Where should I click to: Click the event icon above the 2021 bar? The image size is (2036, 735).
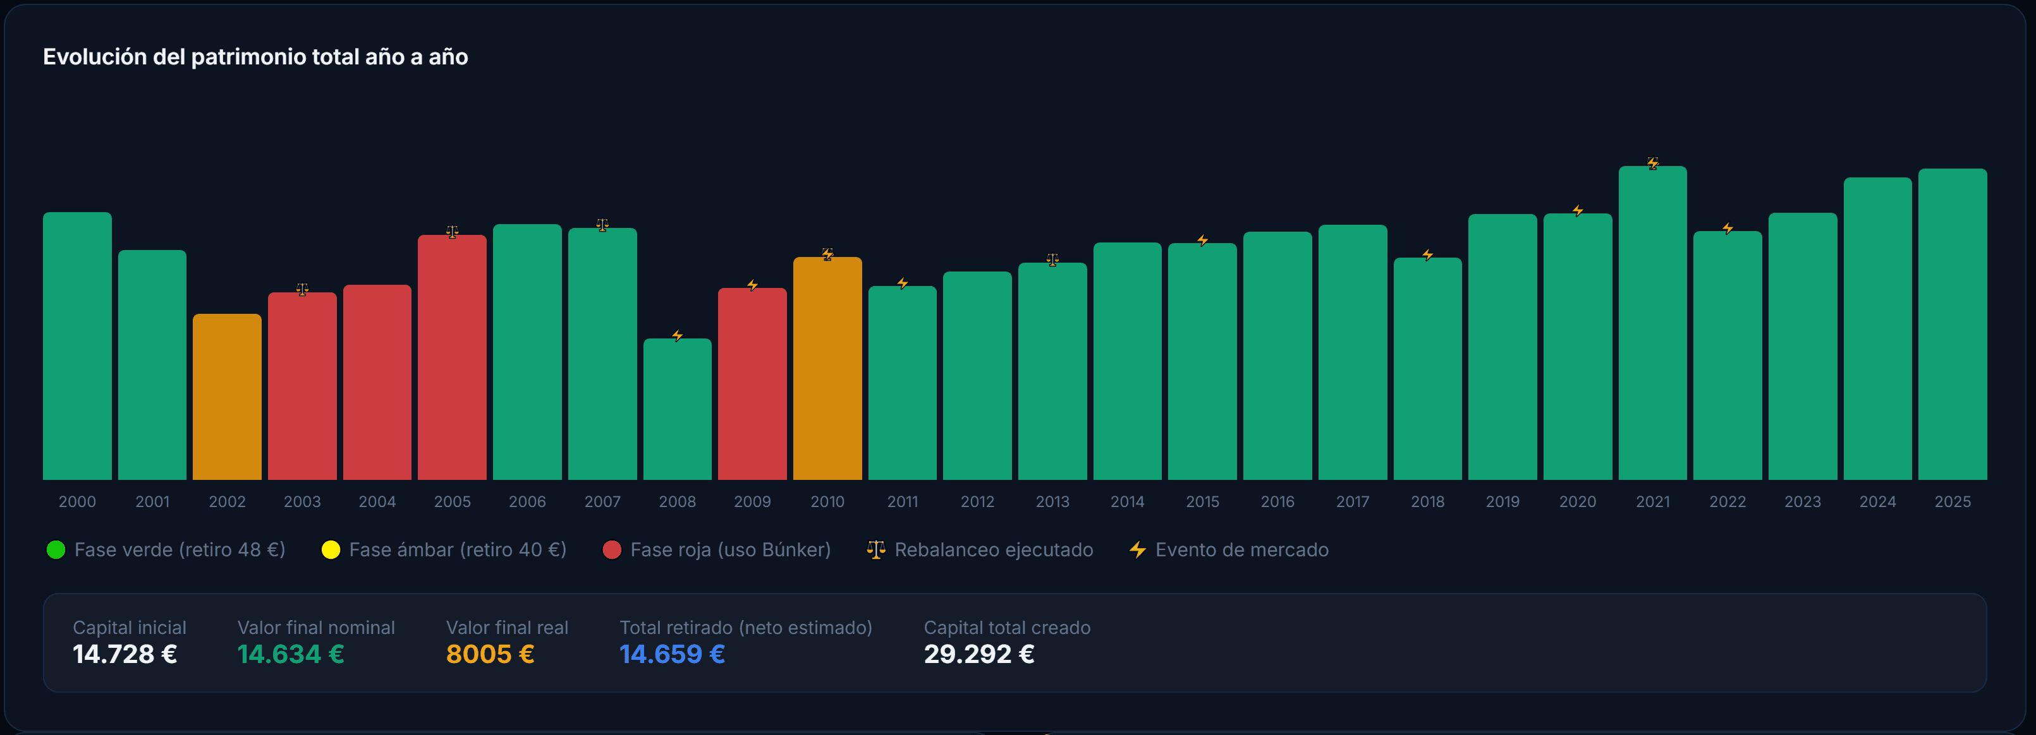pos(1653,163)
